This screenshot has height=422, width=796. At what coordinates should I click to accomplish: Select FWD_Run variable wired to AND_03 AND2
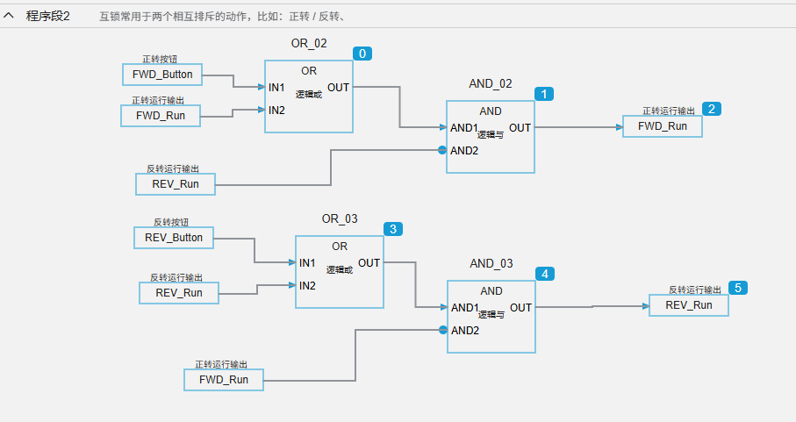tap(223, 380)
